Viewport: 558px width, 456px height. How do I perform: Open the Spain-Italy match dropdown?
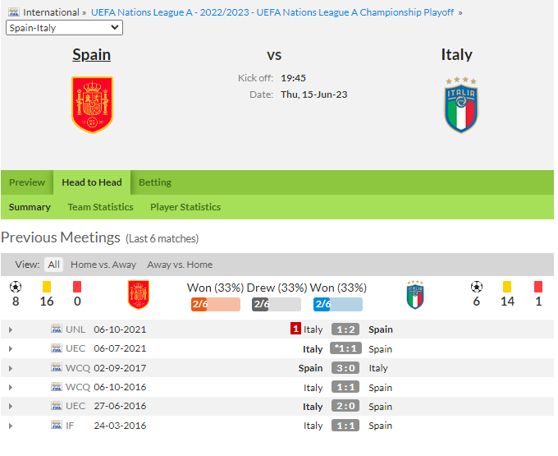(x=64, y=28)
